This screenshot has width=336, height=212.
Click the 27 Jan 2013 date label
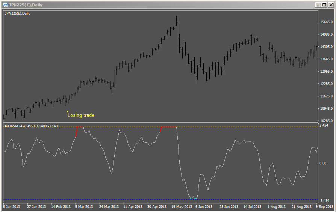pos(36,207)
